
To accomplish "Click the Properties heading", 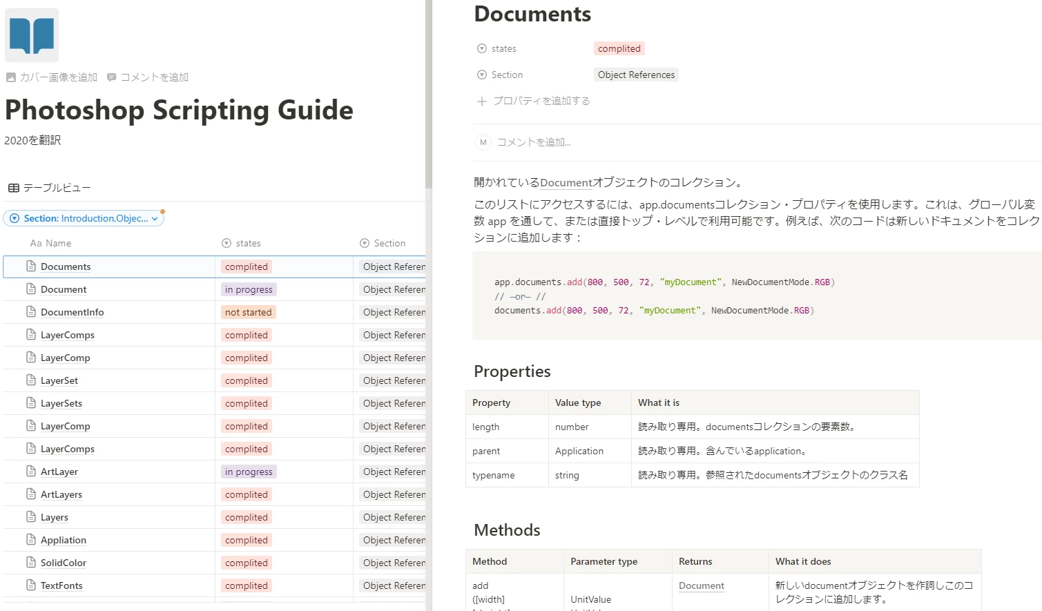I will 512,371.
